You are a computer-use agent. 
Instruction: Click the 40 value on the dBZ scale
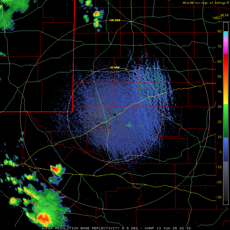pos(220,92)
